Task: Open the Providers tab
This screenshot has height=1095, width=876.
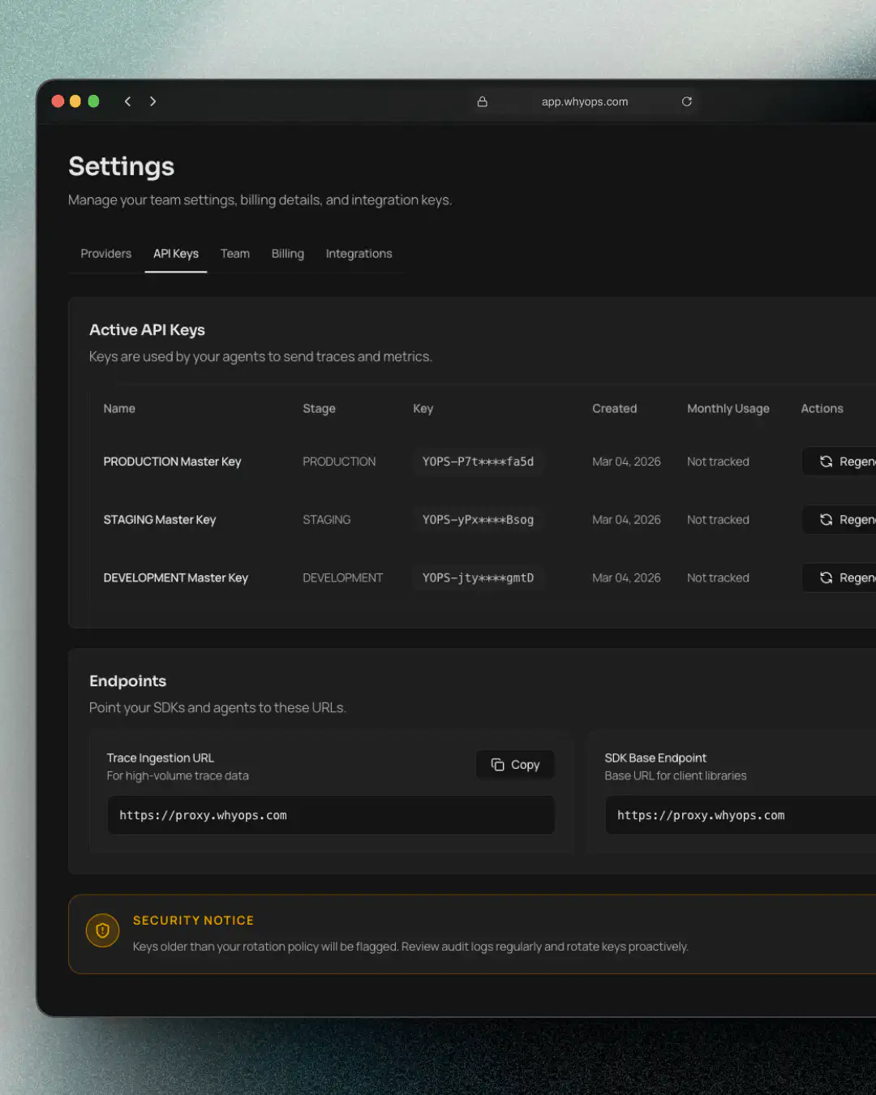Action: click(x=105, y=254)
